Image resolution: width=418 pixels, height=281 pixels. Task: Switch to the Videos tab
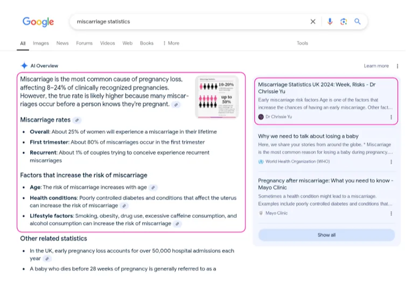point(107,43)
